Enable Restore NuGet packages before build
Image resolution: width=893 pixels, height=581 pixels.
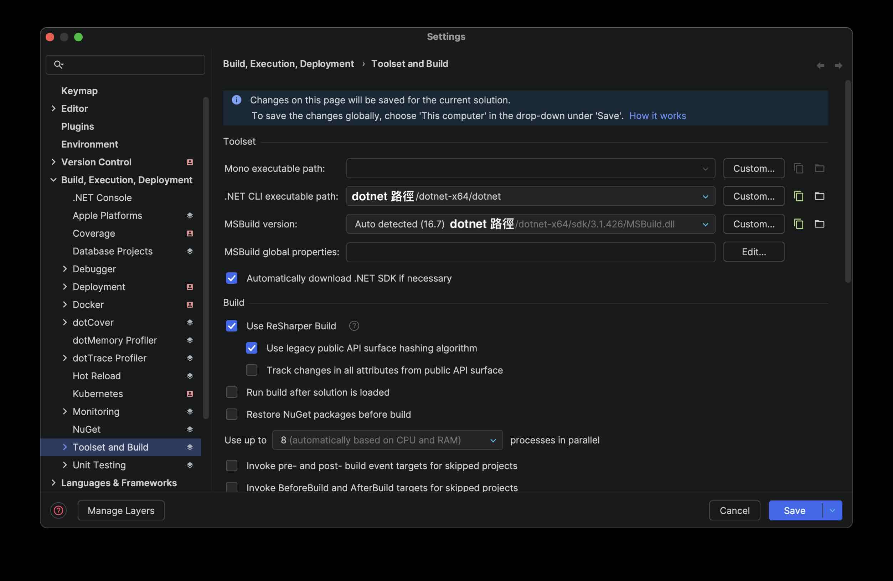tap(232, 414)
